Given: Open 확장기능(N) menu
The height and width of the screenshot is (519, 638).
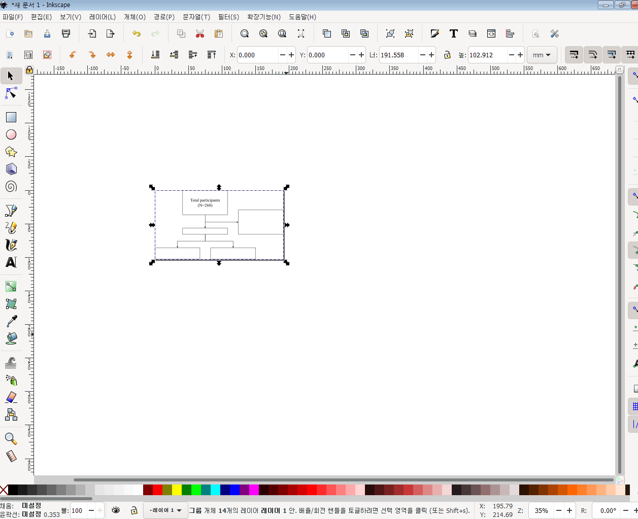Looking at the screenshot, I should (x=264, y=17).
